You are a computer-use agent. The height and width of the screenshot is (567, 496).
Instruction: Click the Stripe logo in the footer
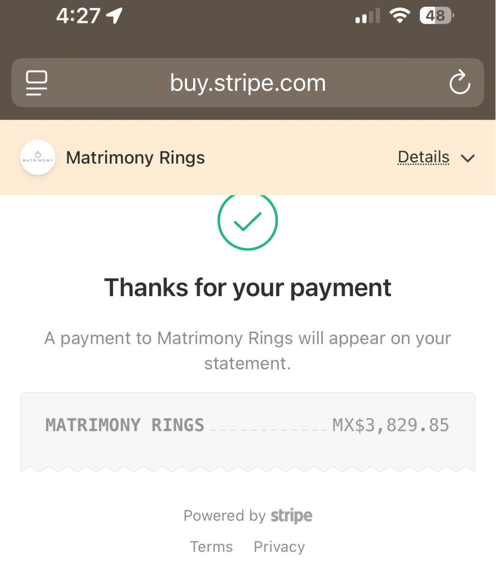tap(291, 516)
